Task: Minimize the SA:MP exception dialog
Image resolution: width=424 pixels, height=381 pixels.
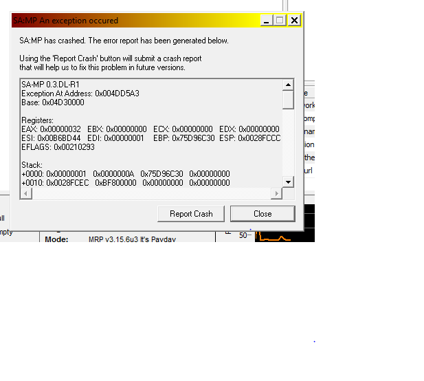Action: [x=267, y=21]
